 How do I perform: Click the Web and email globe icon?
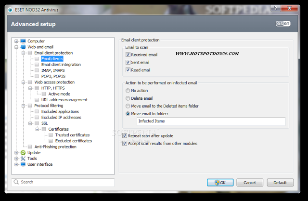pyautogui.click(x=23, y=47)
